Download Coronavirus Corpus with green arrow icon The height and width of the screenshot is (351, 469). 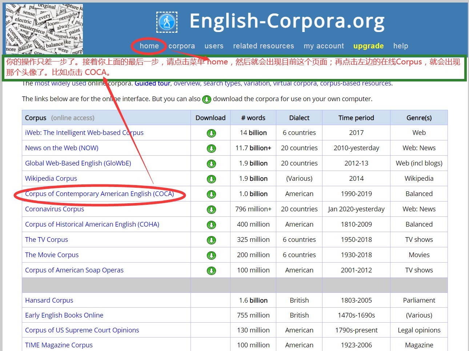211,210
